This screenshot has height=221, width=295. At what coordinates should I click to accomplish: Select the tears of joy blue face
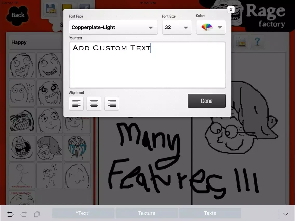[77, 148]
